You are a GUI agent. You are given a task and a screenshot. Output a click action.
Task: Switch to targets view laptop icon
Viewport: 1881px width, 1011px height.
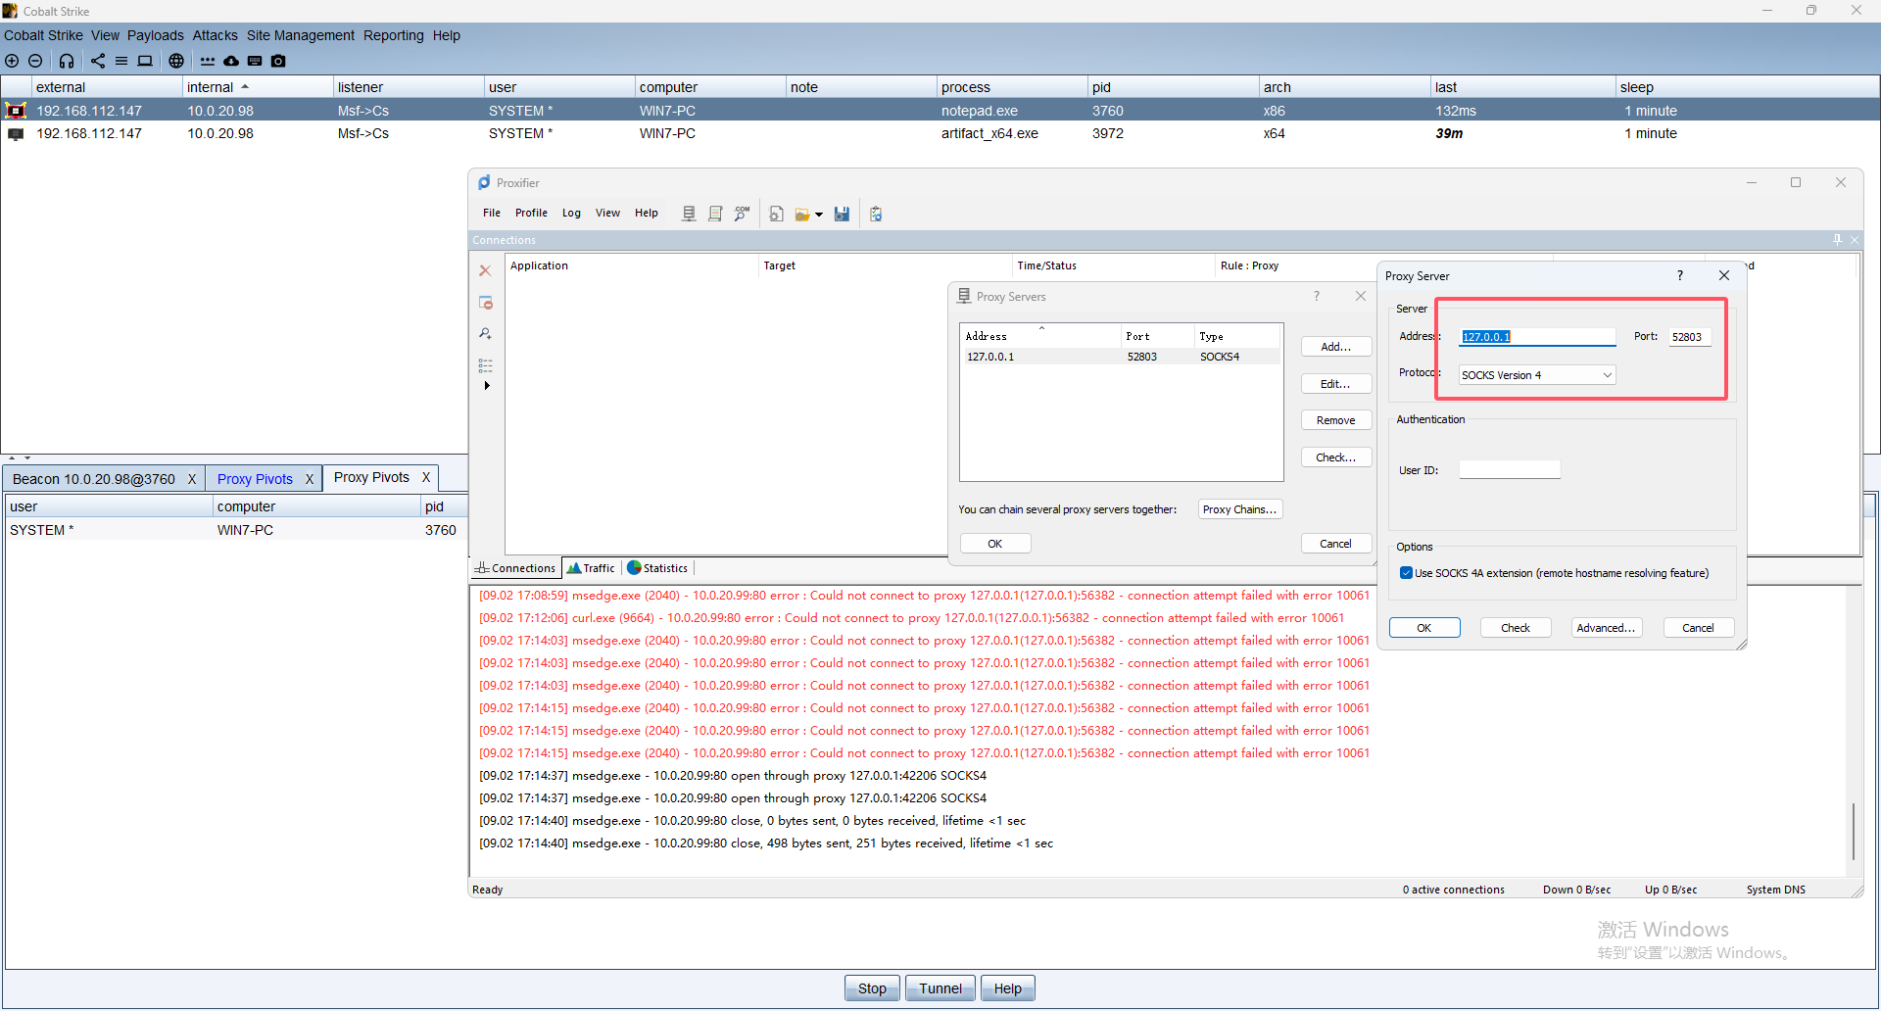145,61
